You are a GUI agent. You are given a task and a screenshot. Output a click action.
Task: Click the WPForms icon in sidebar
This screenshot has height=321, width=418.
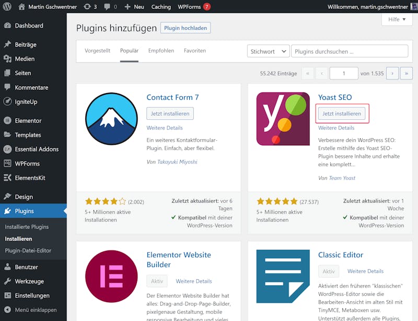pos(7,163)
